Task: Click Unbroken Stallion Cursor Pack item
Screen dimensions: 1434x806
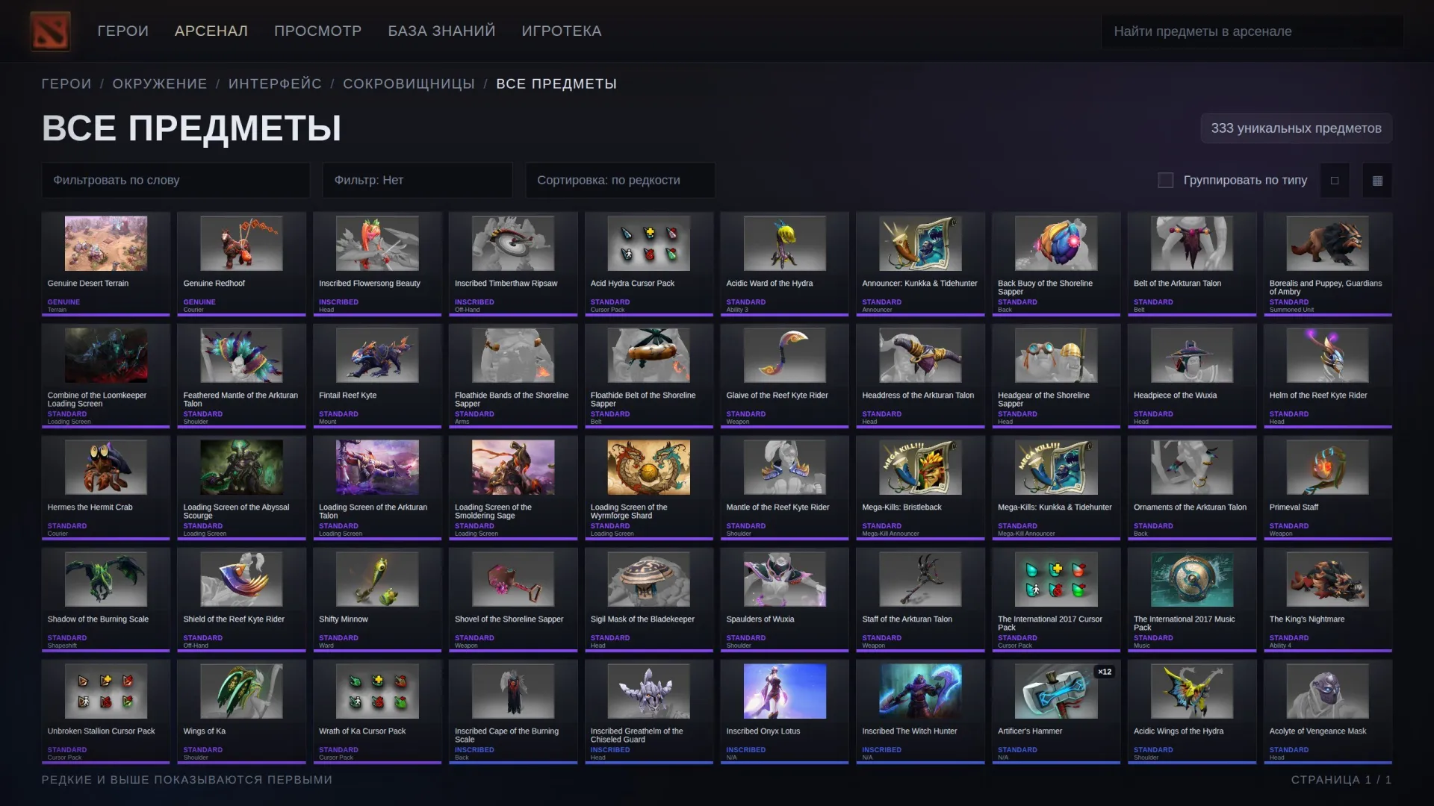Action: pyautogui.click(x=106, y=711)
